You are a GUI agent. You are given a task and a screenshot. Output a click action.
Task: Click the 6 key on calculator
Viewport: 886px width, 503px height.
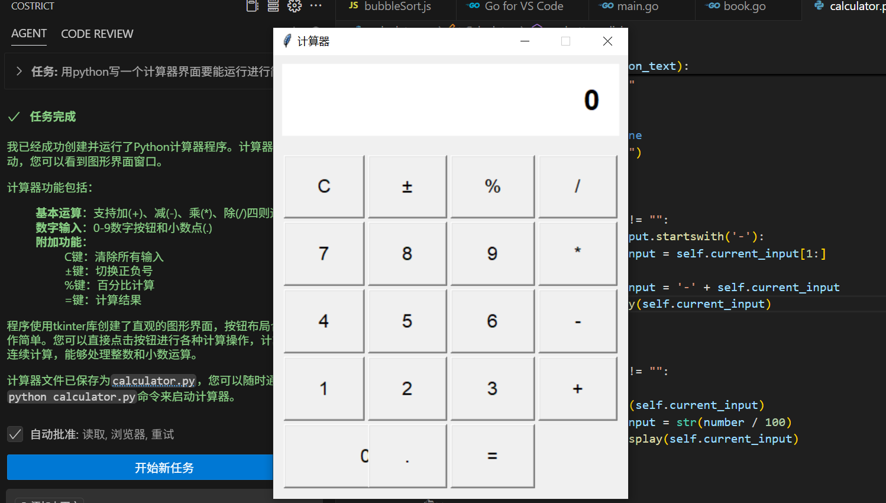point(492,321)
